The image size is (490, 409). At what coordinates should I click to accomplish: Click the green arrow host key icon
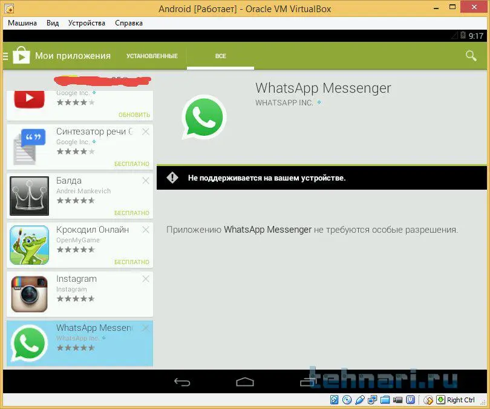[x=440, y=400]
